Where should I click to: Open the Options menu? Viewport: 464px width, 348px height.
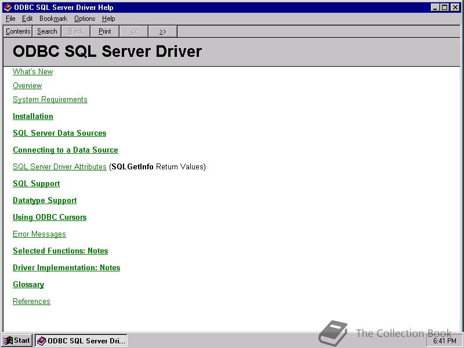(x=85, y=19)
